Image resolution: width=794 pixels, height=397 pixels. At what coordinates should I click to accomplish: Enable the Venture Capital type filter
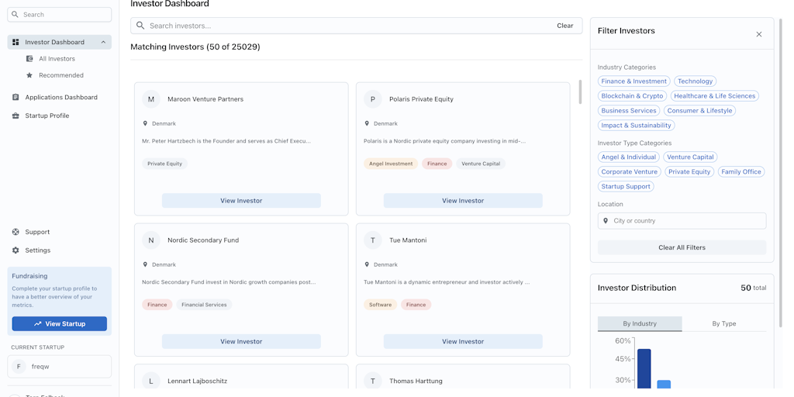(690, 157)
